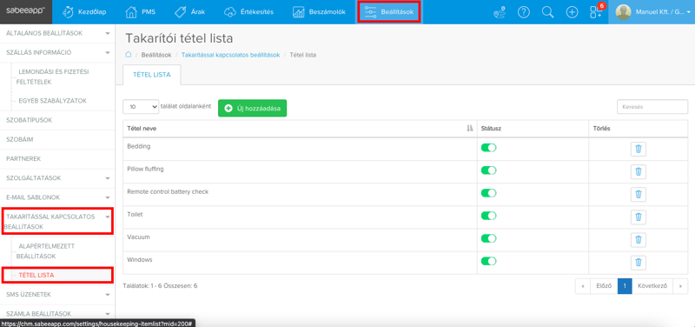Go to first page with « button
The width and height of the screenshot is (695, 327).
(583, 286)
